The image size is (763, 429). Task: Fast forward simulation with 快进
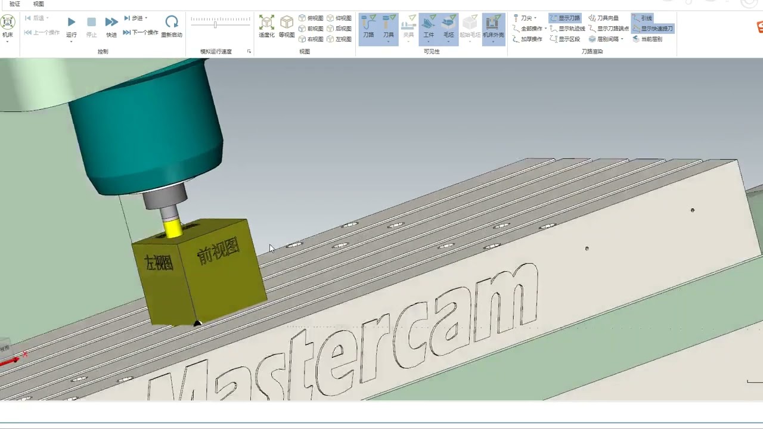[x=111, y=27]
